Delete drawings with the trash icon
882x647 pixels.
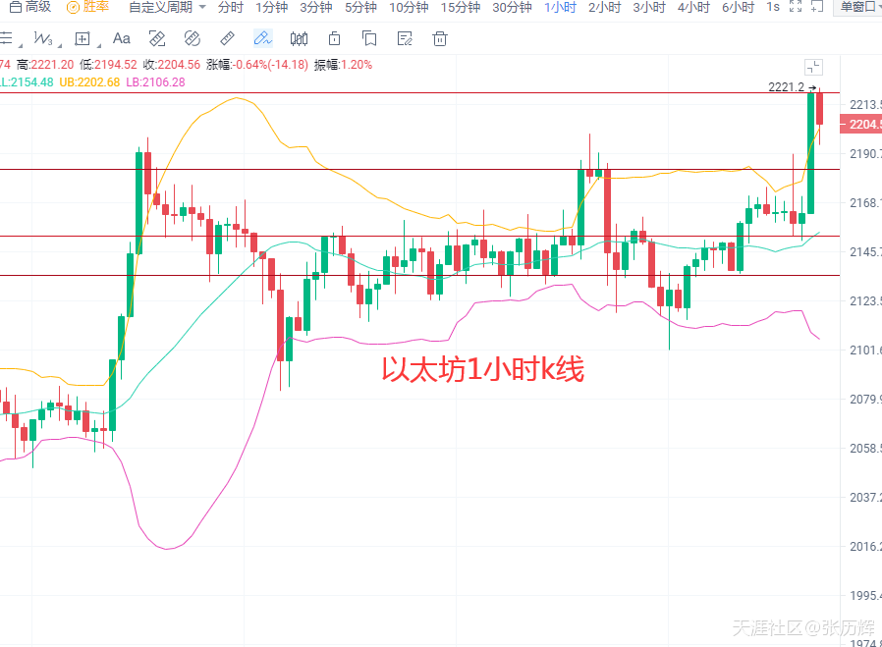click(440, 39)
